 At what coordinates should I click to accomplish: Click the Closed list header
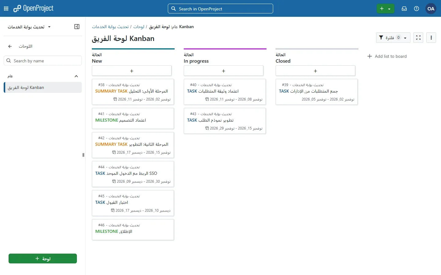click(283, 61)
